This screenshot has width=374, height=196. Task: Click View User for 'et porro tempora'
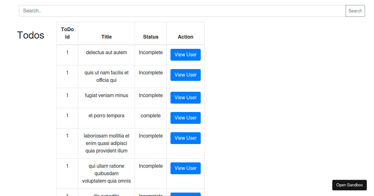click(185, 118)
